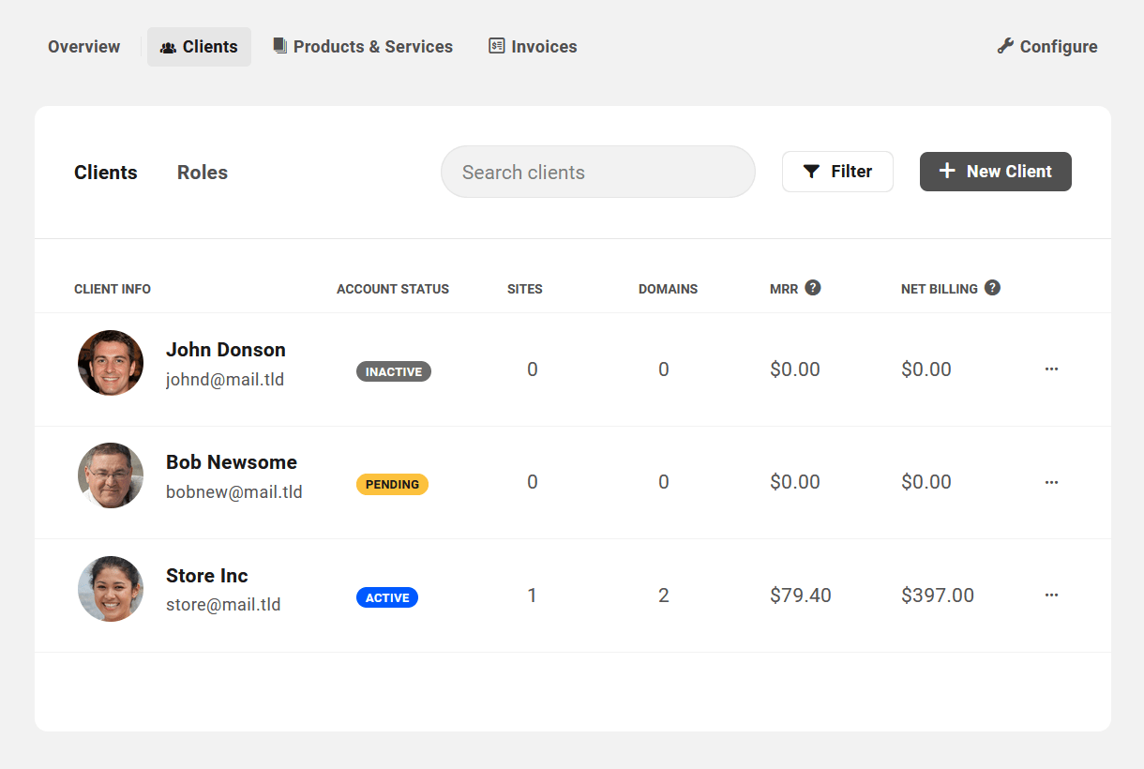1144x769 pixels.
Task: Switch to the Roles sub-tab
Action: tap(203, 173)
